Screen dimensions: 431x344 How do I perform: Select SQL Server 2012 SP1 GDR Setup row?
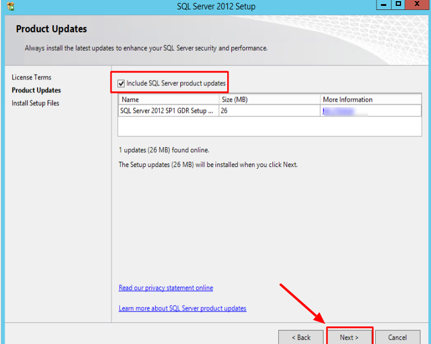click(x=270, y=111)
